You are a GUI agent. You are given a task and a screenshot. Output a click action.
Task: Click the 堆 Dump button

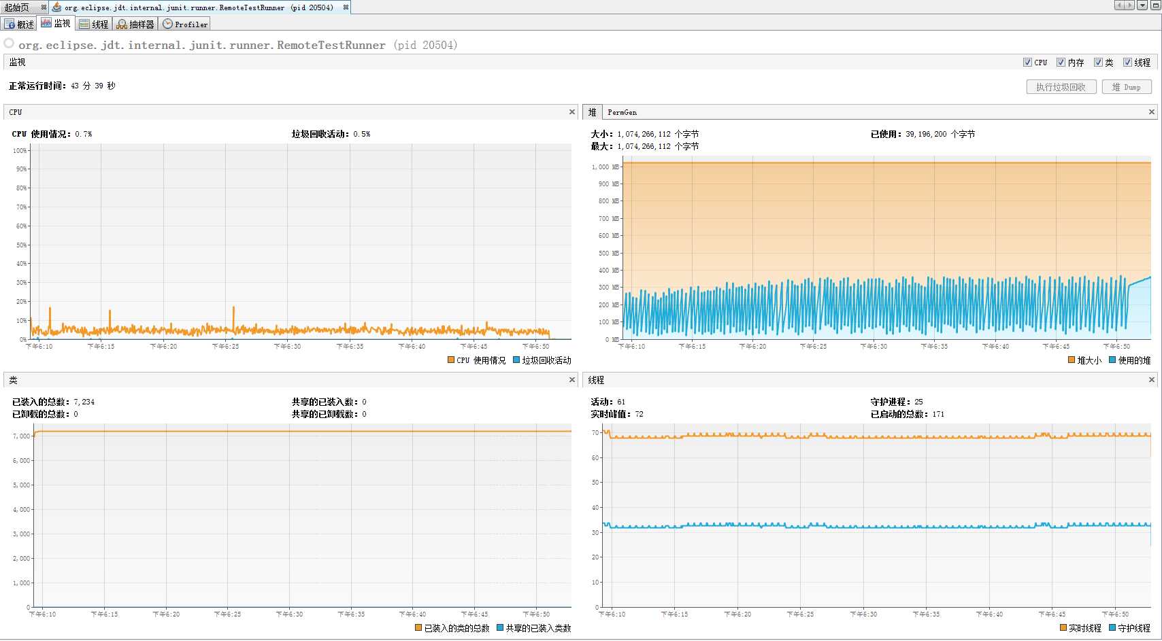point(1127,87)
